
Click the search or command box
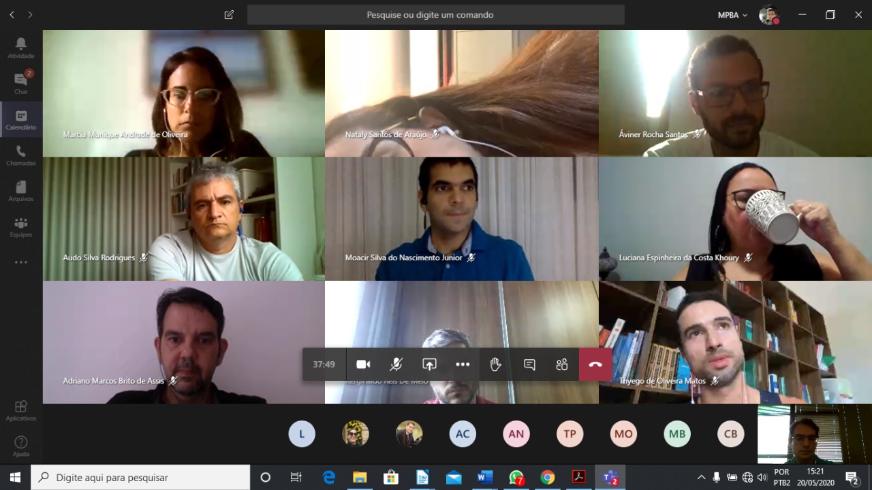coord(435,15)
